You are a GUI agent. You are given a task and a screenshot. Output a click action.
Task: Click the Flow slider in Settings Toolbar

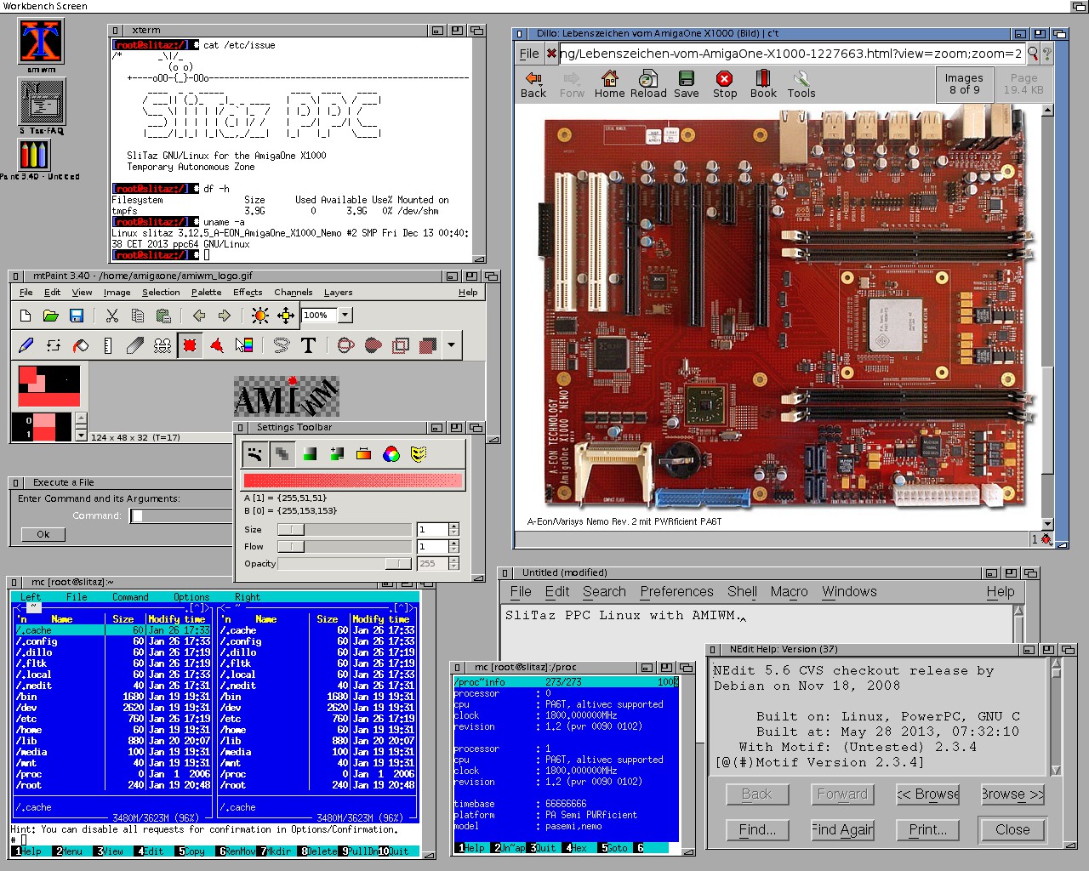[344, 546]
